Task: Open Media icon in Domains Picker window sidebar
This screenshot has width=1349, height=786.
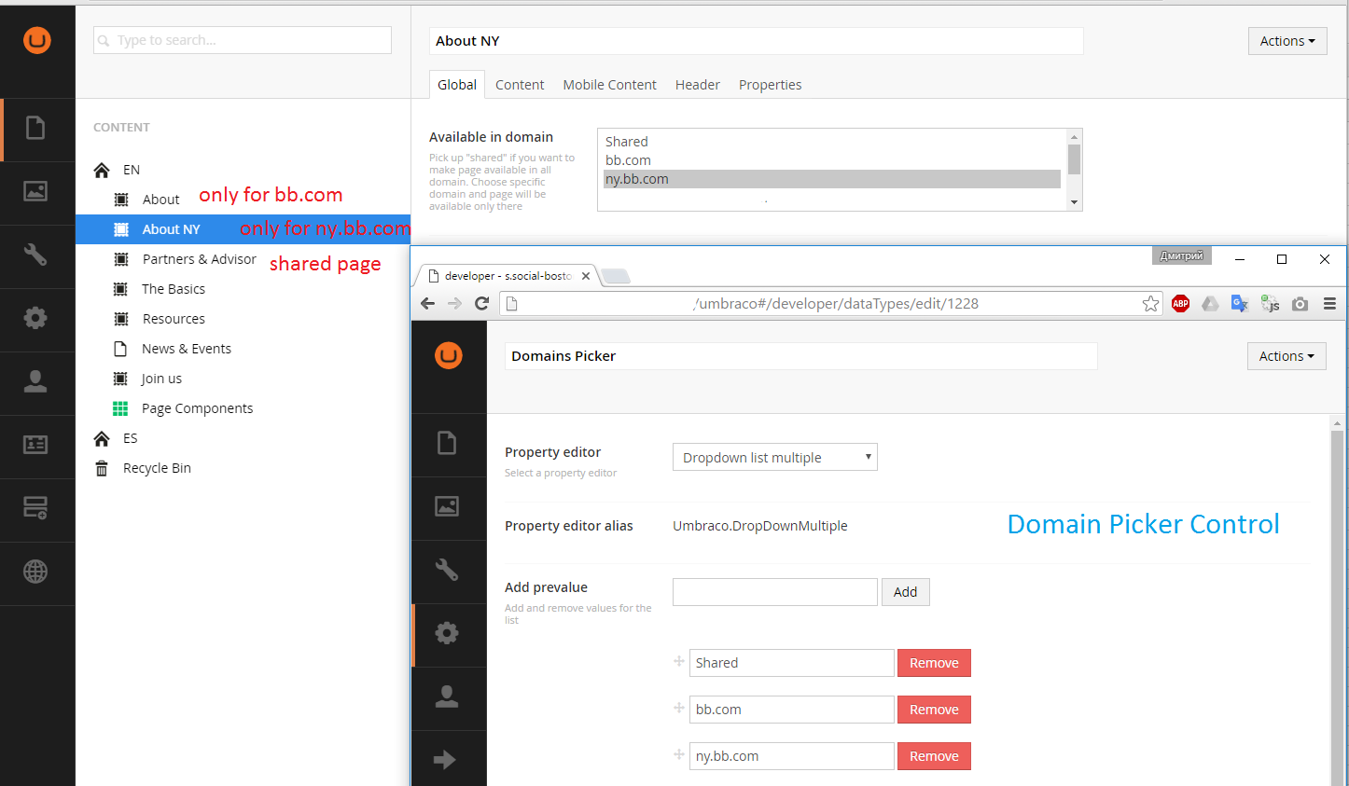Action: coord(447,506)
